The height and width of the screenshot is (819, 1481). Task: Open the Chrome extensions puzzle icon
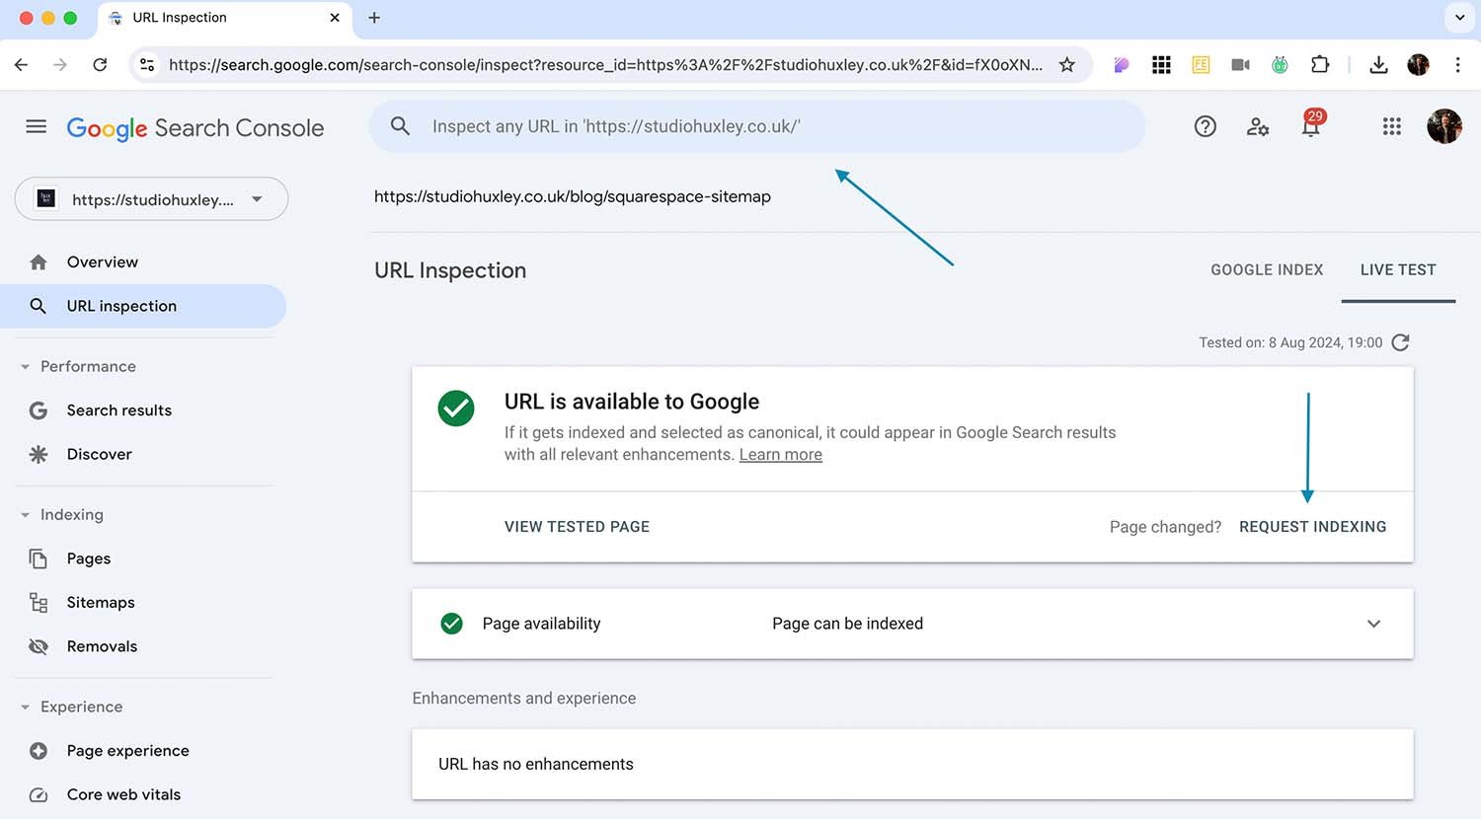(1320, 65)
